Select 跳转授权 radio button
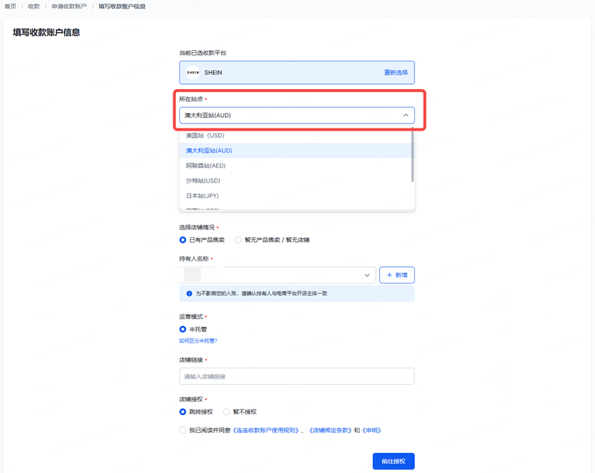595x473 pixels. point(183,412)
